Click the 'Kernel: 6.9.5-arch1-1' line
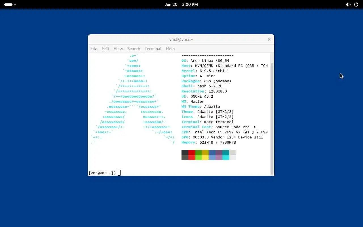This screenshot has height=227, width=363. click(205, 71)
